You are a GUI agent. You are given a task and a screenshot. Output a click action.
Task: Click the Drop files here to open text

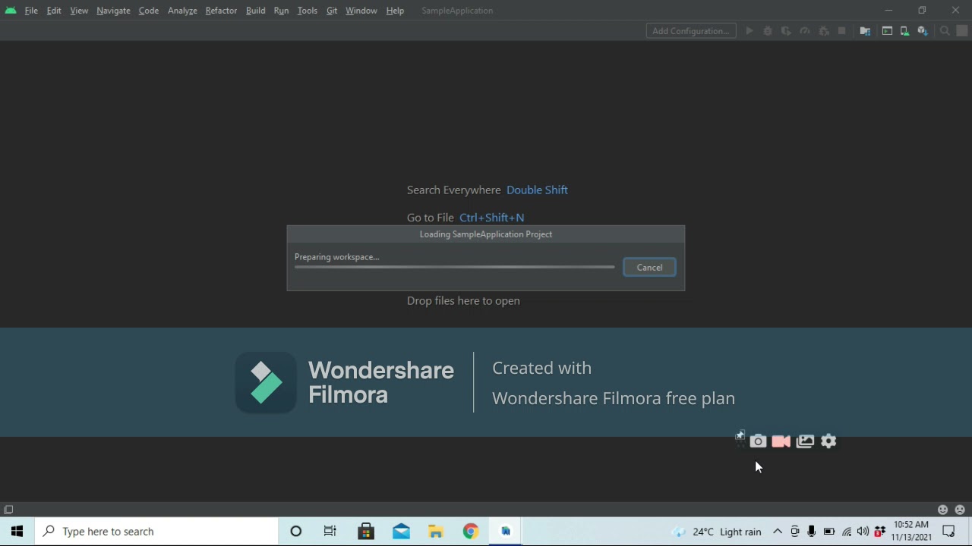463,301
